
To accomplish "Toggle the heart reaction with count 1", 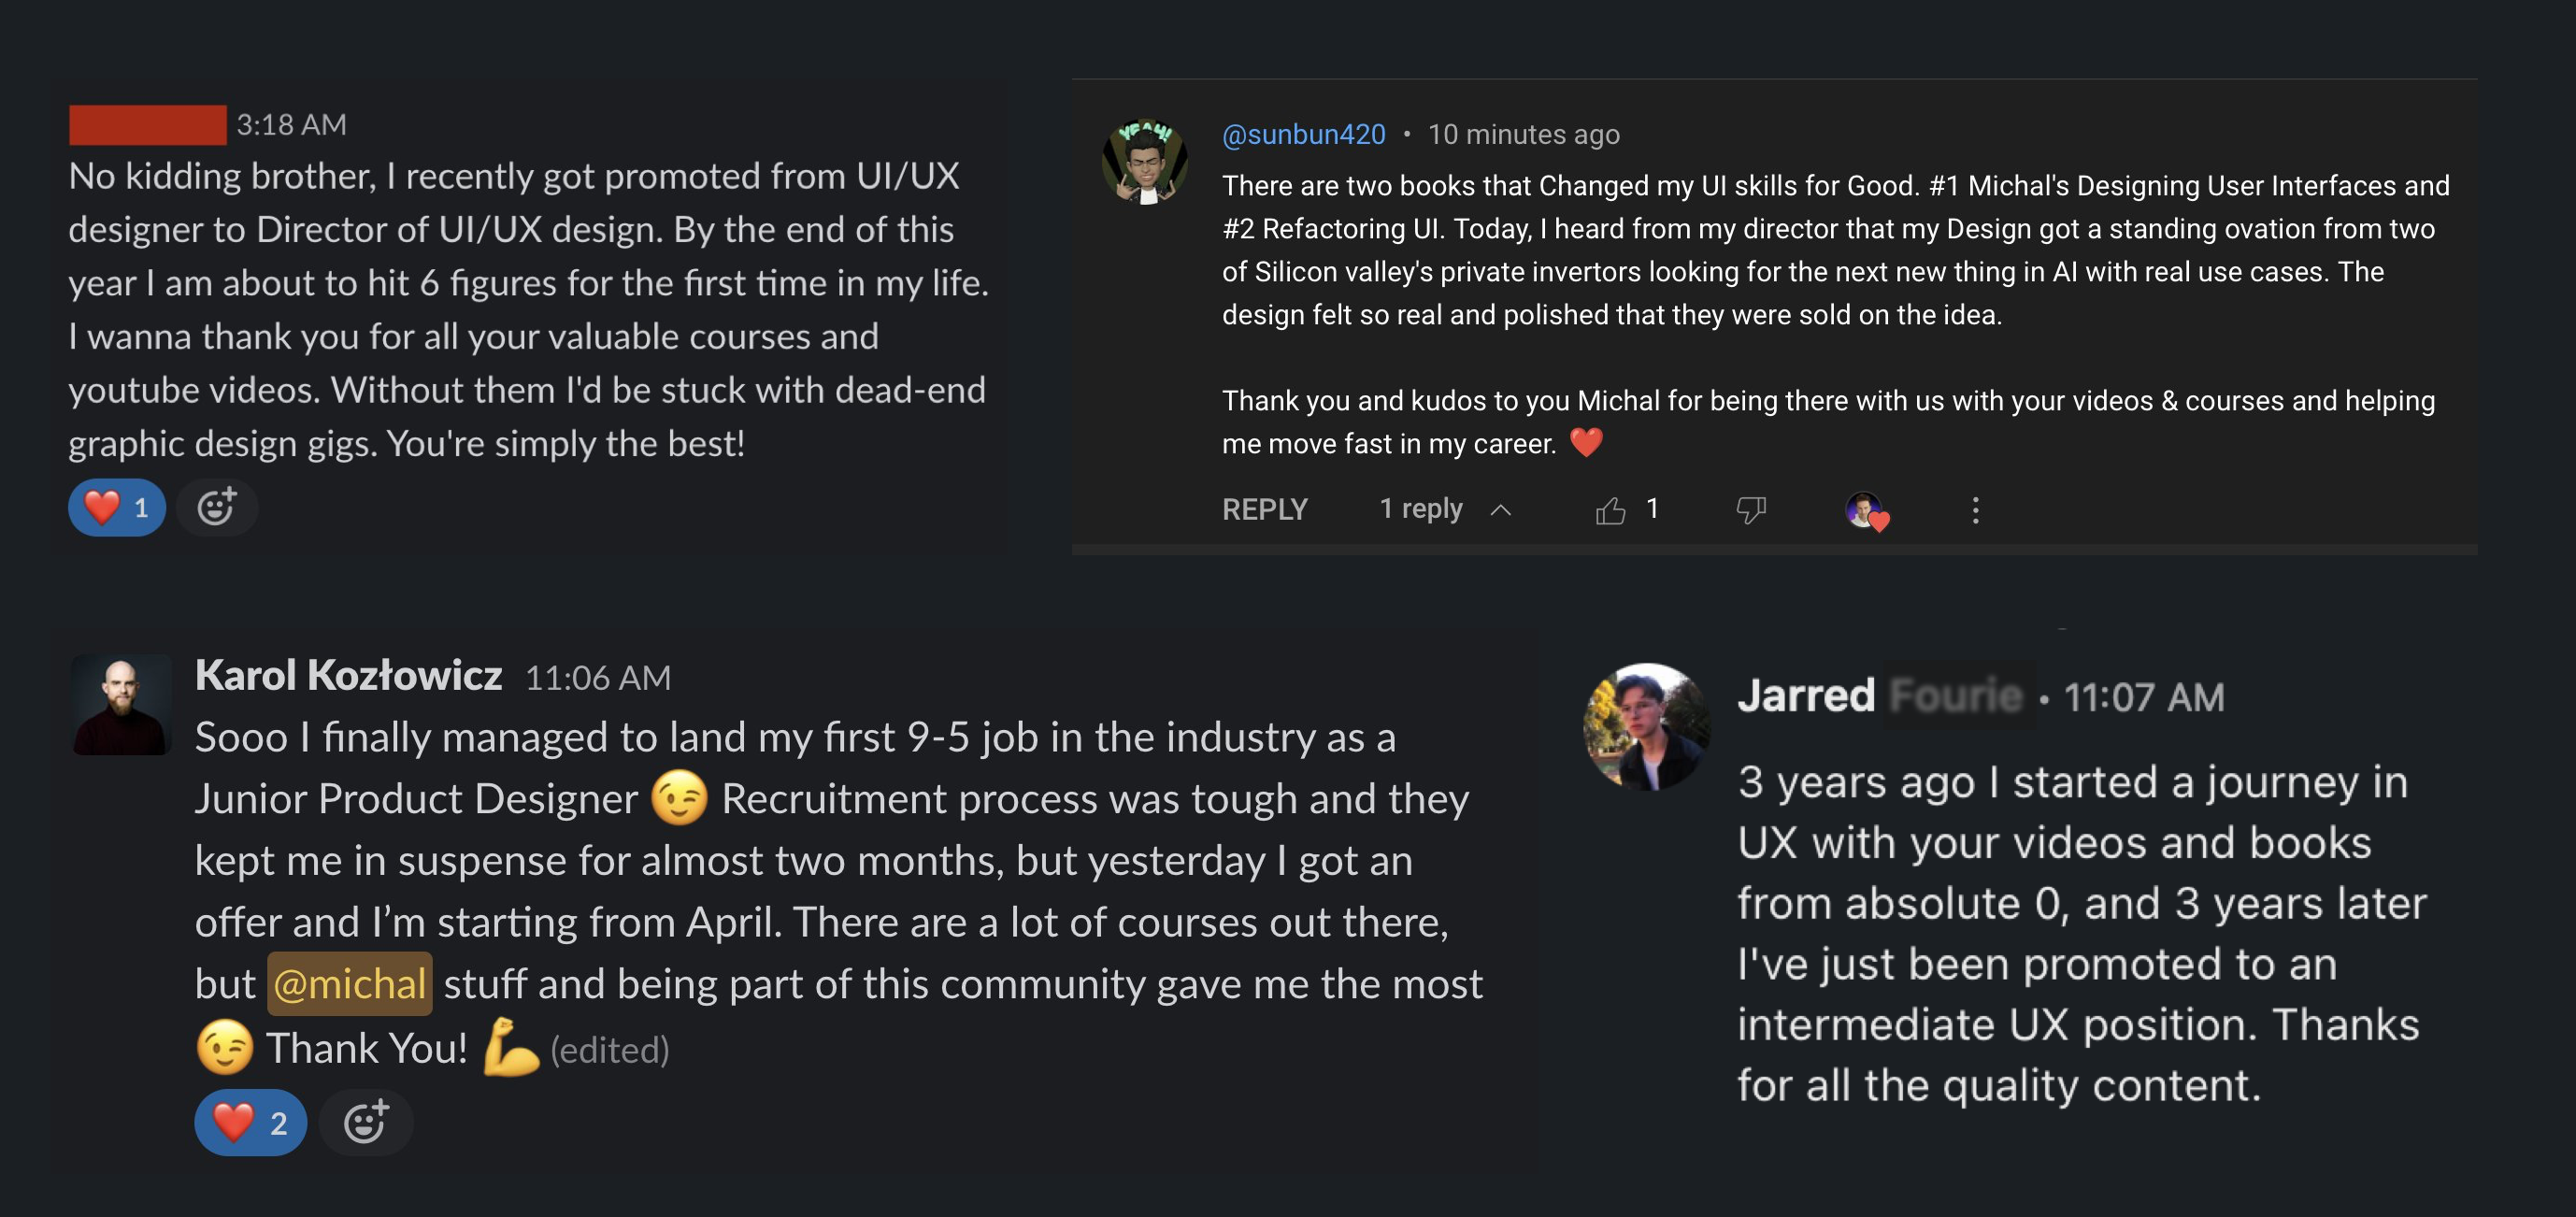I will pos(117,507).
